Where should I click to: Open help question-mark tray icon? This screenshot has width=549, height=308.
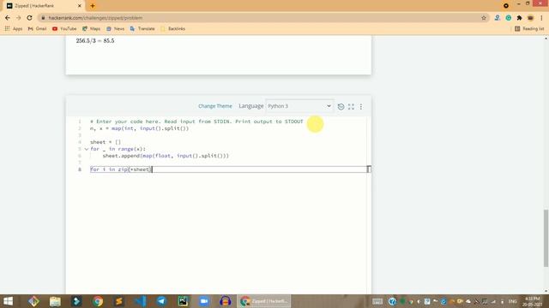click(392, 301)
